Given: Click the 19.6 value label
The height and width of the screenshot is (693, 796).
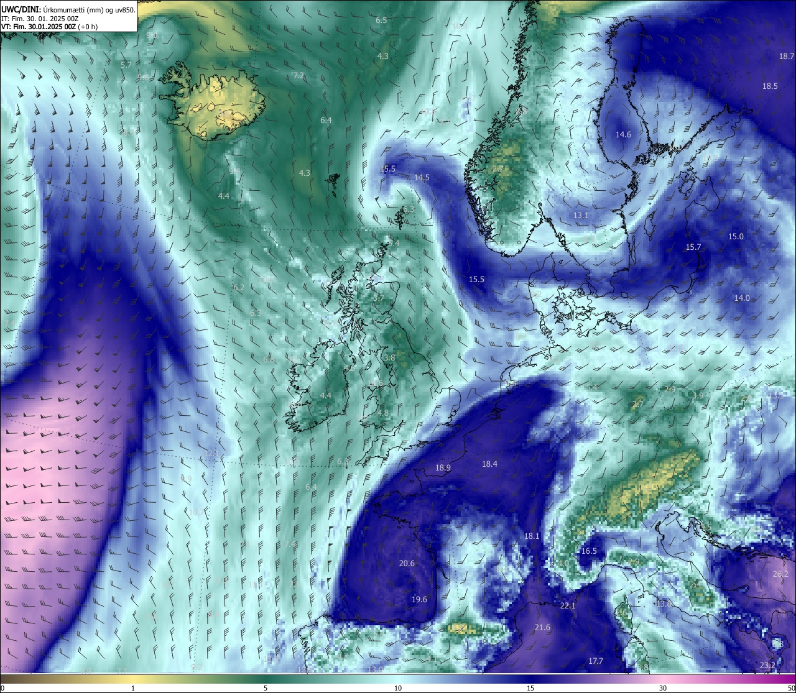Looking at the screenshot, I should [x=420, y=599].
